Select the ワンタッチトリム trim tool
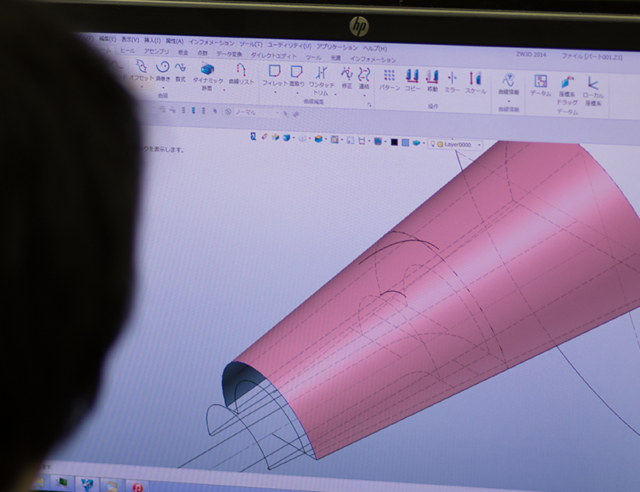Image resolution: width=640 pixels, height=492 pixels. (x=322, y=82)
